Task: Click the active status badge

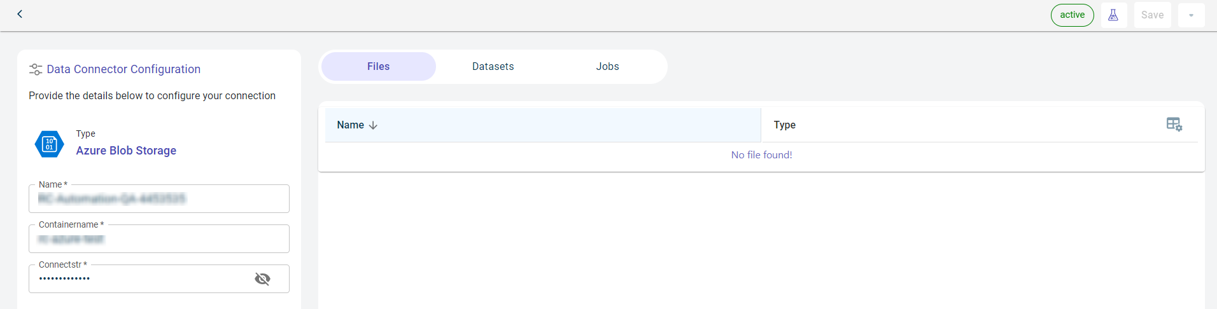Action: coord(1072,15)
